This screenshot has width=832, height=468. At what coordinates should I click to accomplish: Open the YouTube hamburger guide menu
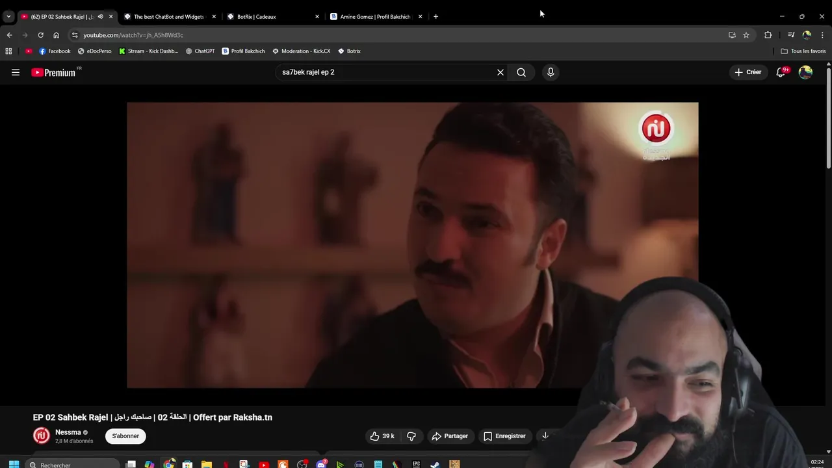(16, 72)
